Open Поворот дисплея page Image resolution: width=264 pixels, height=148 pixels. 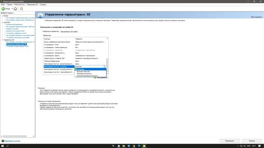click(x=12, y=29)
